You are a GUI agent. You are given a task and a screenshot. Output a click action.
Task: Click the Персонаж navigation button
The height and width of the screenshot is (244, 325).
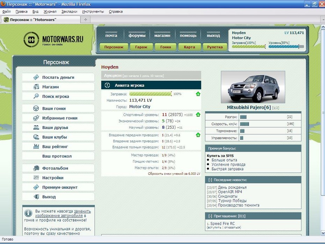[114, 47]
